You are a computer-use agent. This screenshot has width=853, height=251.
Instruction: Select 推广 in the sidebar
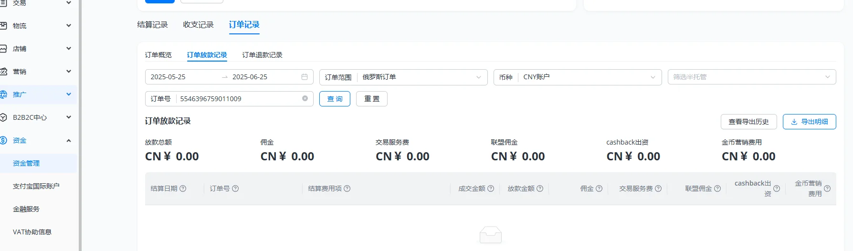[38, 94]
